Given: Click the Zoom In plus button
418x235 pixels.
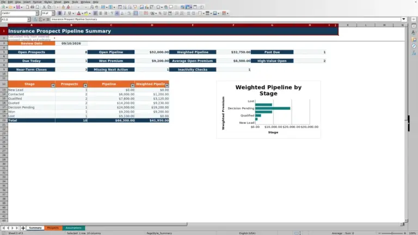Looking at the screenshot, I should click(x=405, y=233).
